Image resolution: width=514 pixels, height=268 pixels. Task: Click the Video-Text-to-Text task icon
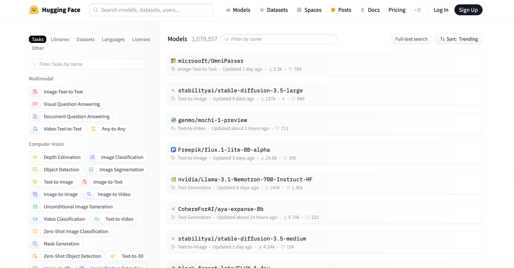[x=35, y=129]
